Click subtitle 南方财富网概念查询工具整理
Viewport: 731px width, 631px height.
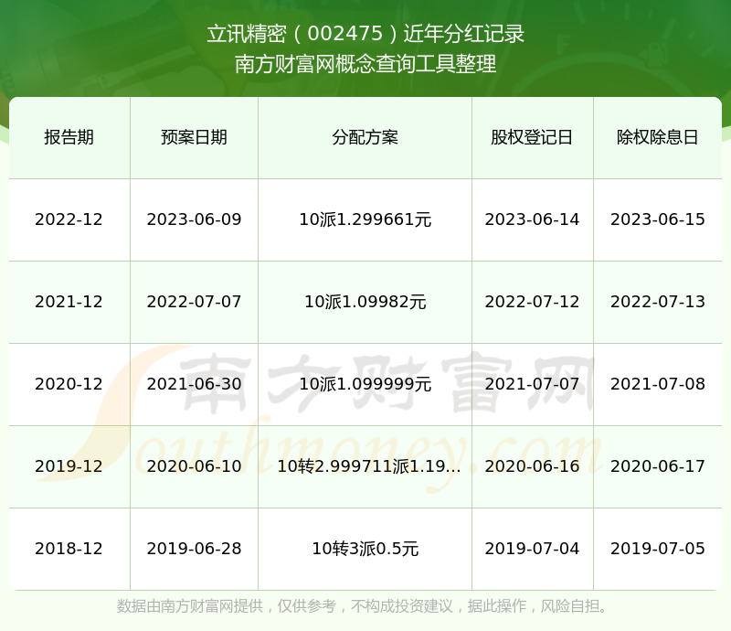pyautogui.click(x=365, y=64)
